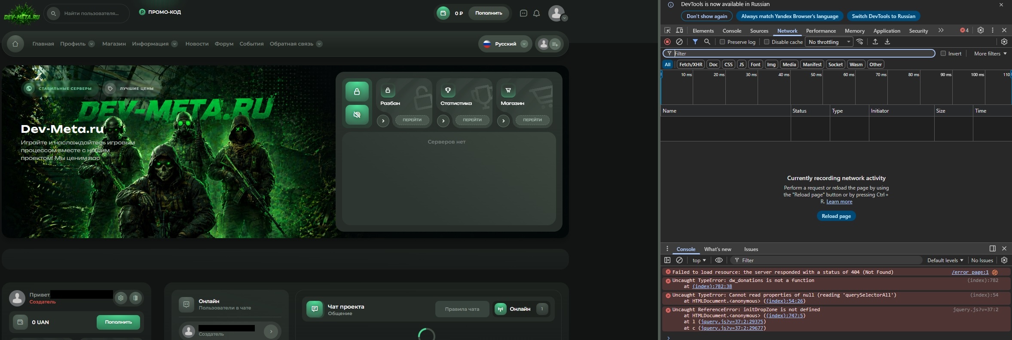Click the site home icon button

tap(15, 44)
